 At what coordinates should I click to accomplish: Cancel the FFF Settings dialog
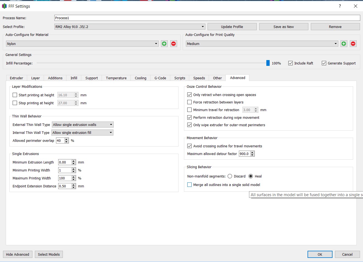tap(347, 254)
